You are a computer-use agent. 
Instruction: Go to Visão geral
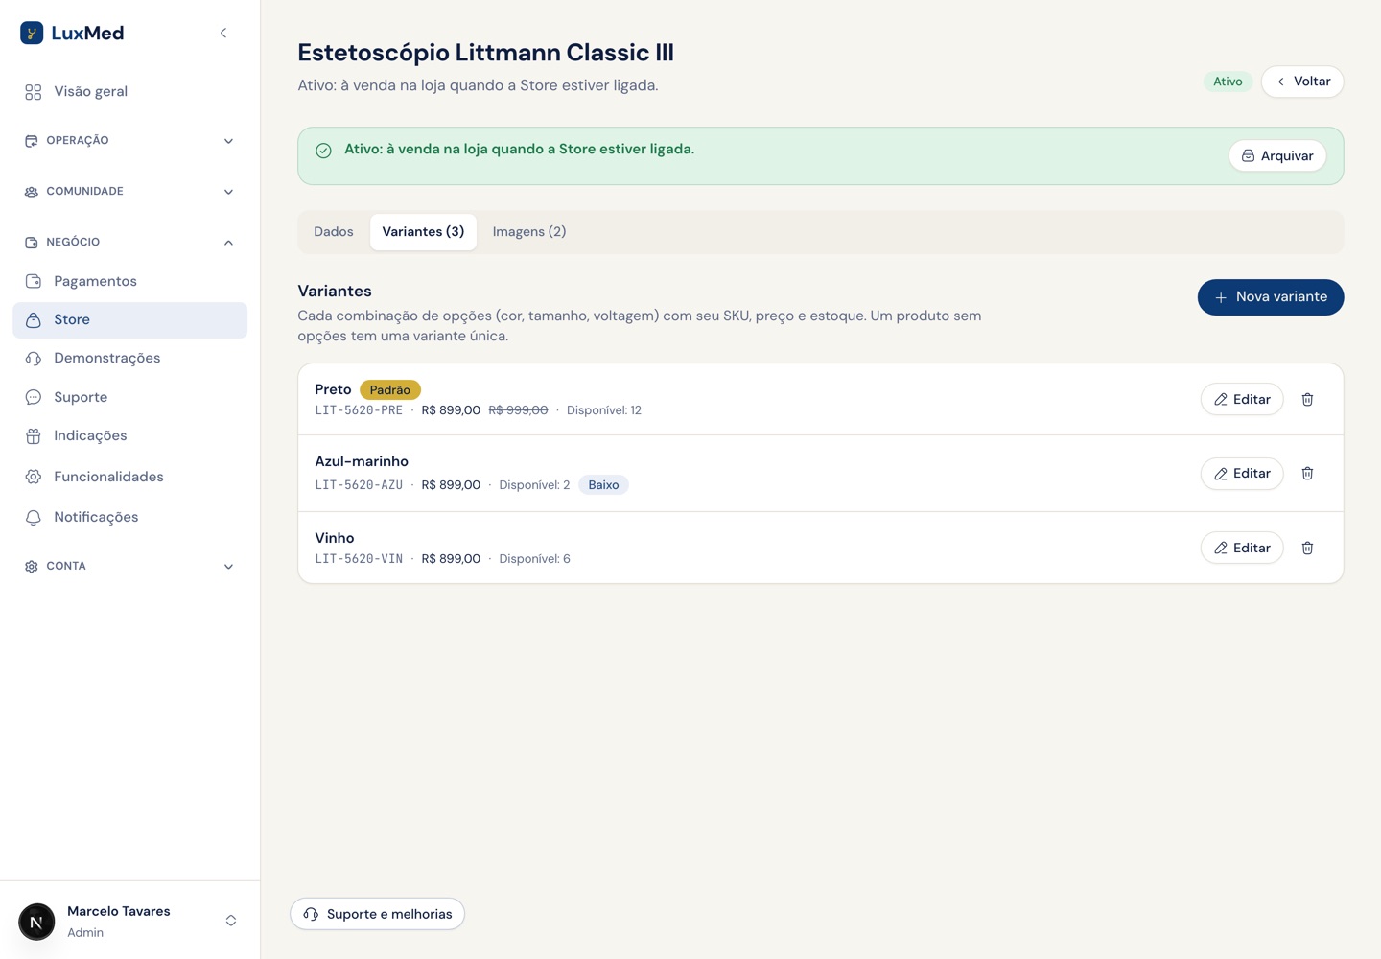(130, 92)
